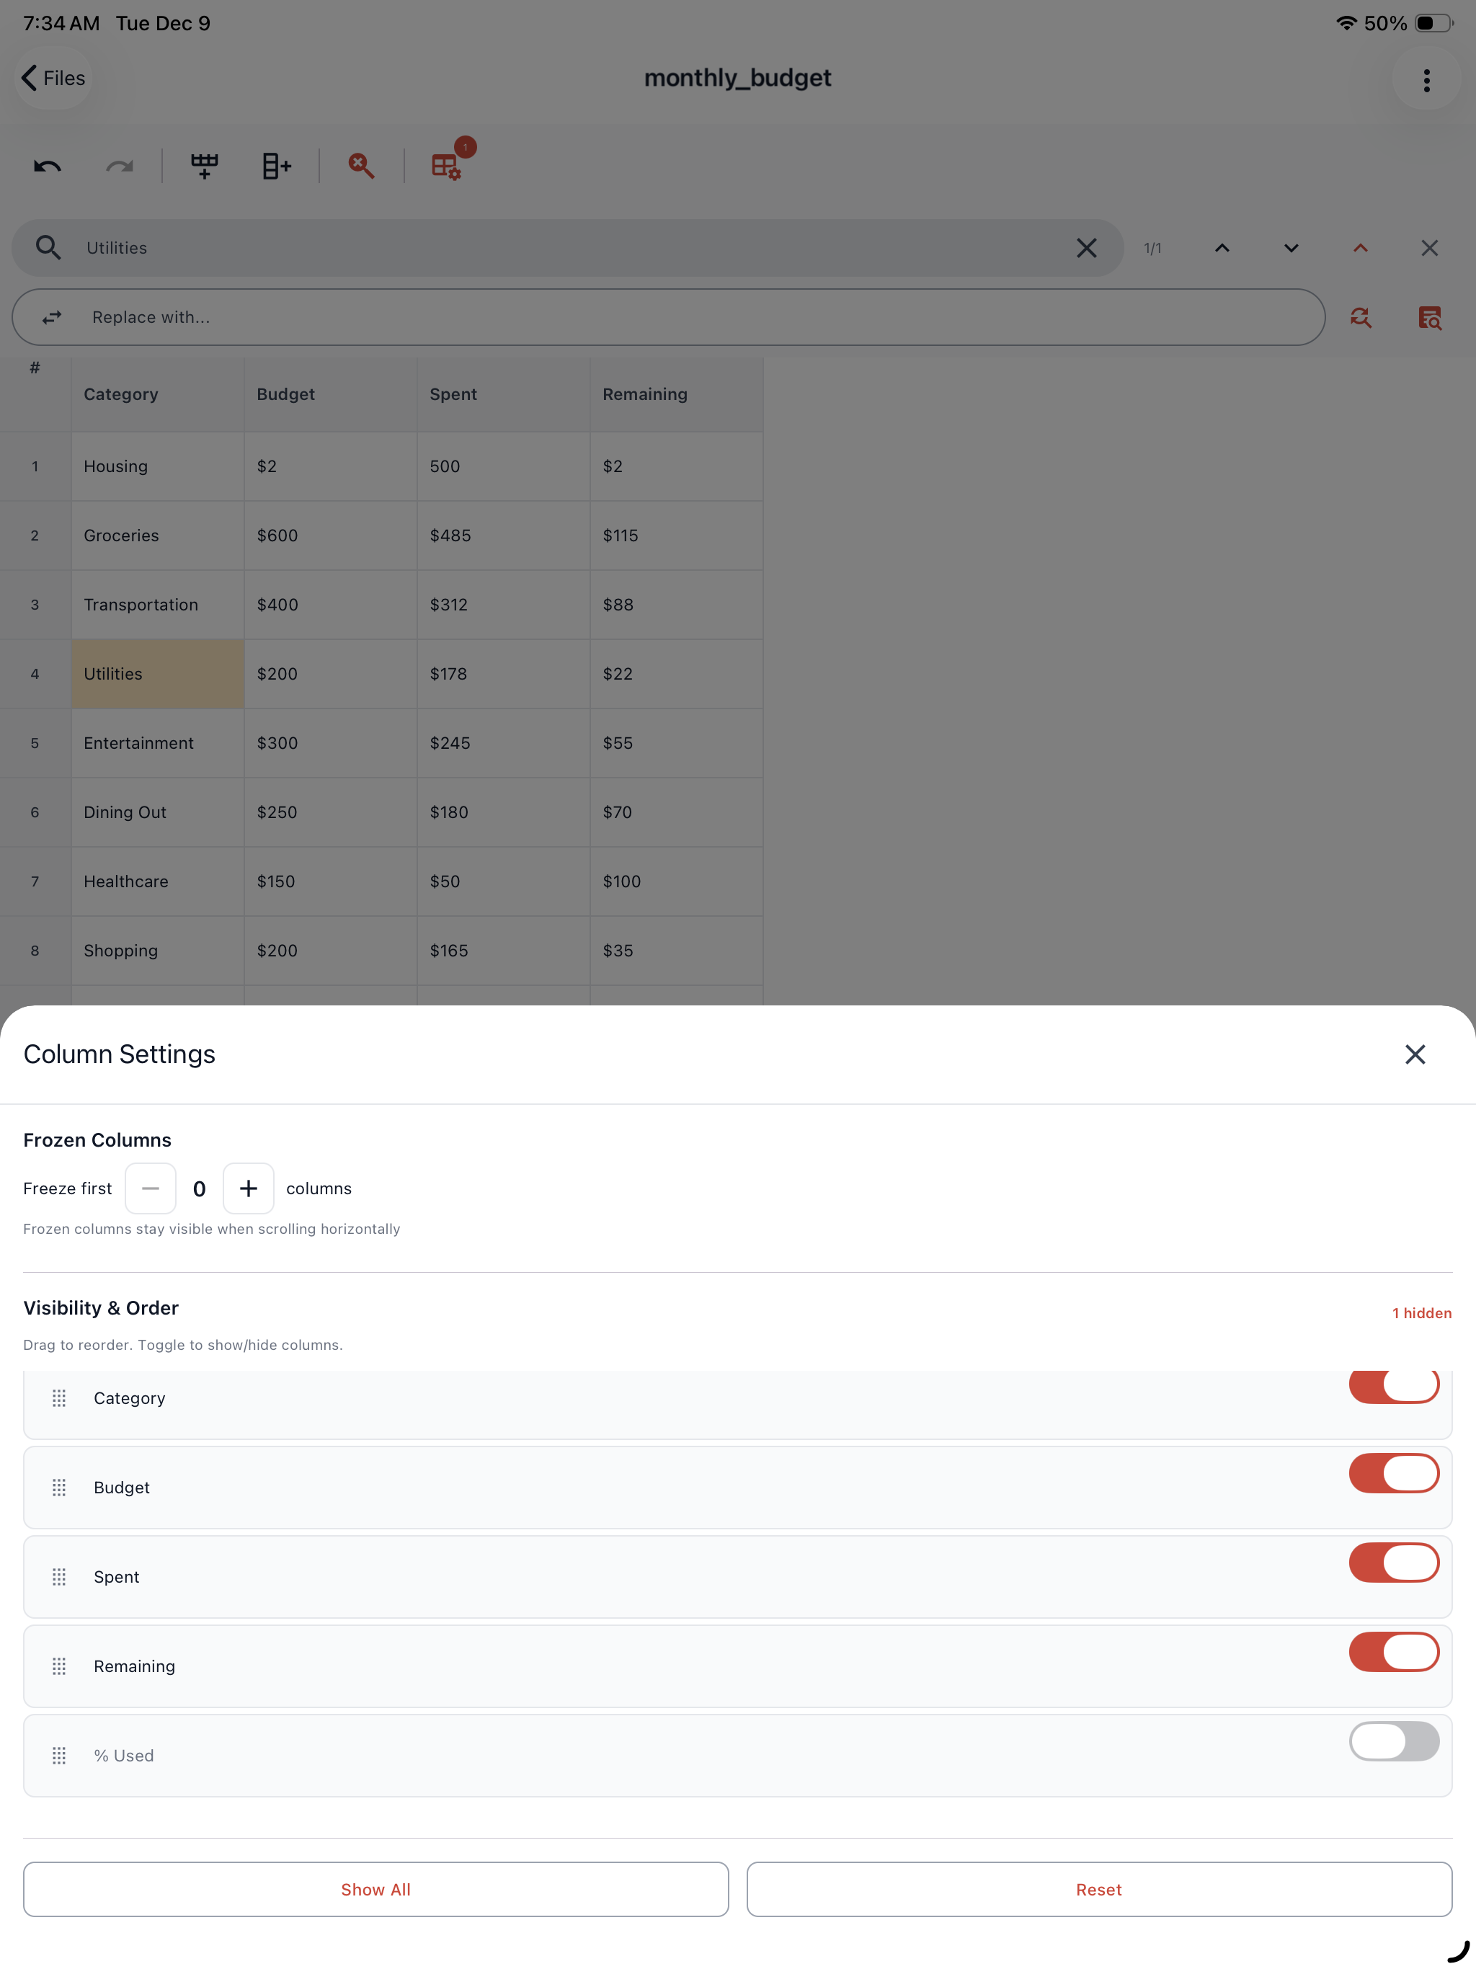Grab the % Used row drag handle
This screenshot has width=1476, height=1969.
click(59, 1756)
